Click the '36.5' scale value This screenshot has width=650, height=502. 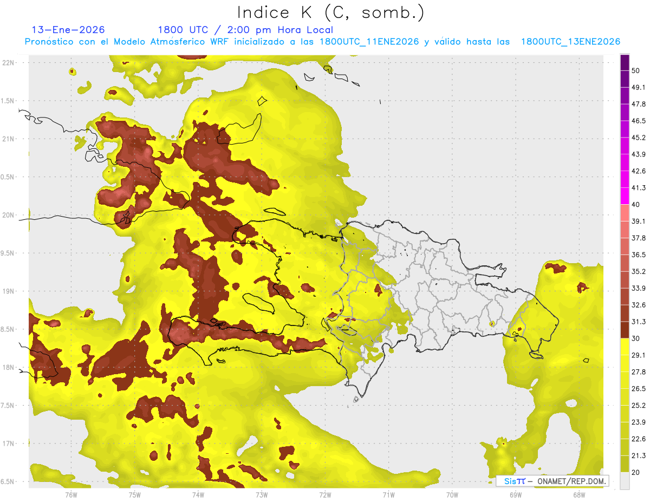[x=639, y=255]
